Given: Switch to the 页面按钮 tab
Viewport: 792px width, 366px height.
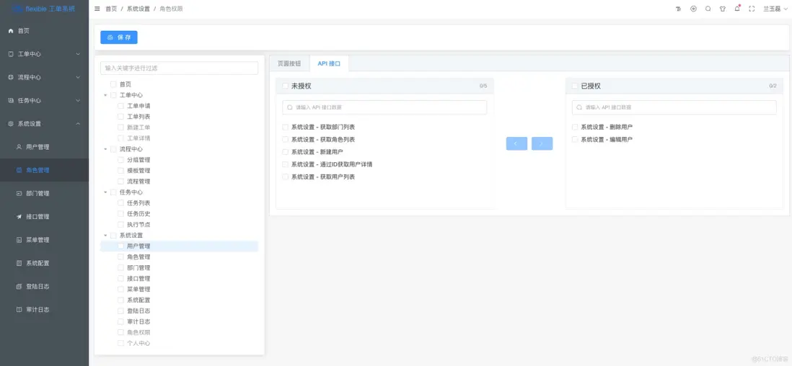Looking at the screenshot, I should [x=289, y=63].
